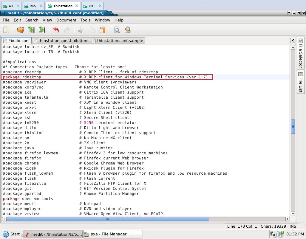Click the horizontal scrollbar below the editor
The height and width of the screenshot is (239, 306).
point(107,219)
